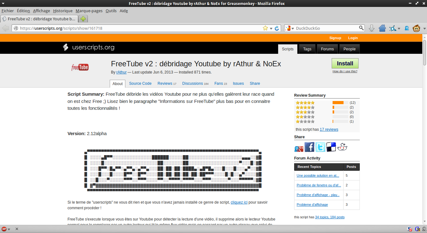Click the Adblock Plus icon in status bar

(4, 229)
